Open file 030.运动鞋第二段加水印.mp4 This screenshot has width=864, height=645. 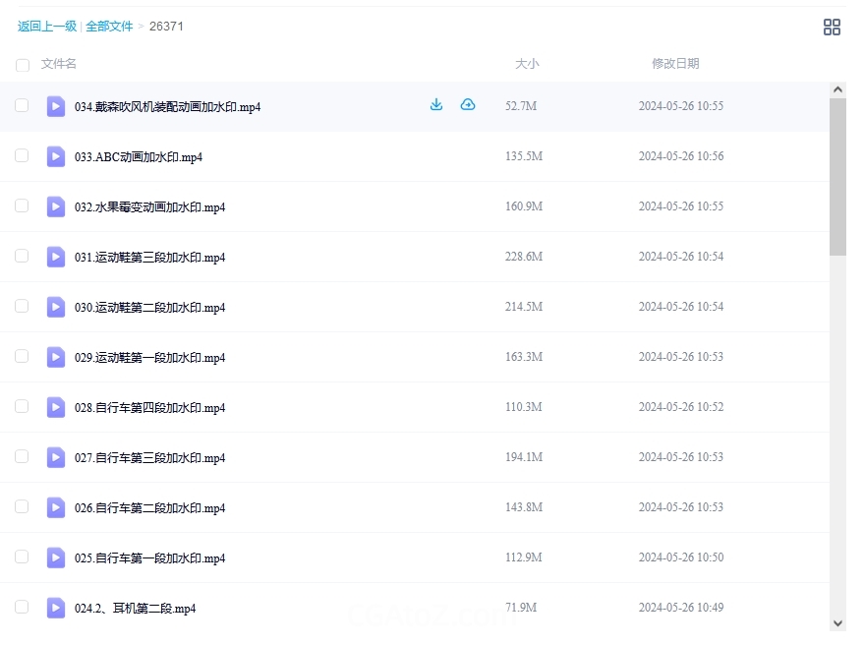[x=149, y=308]
